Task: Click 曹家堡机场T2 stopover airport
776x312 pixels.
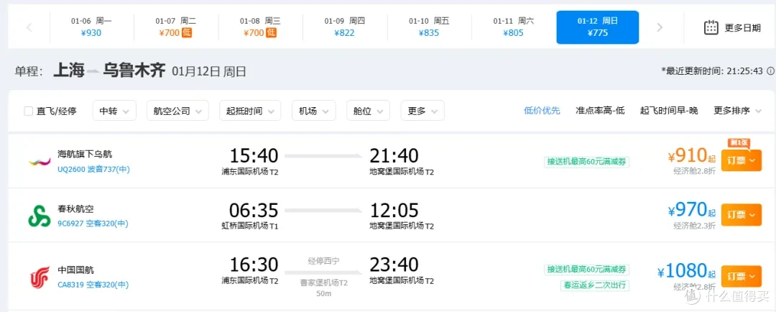Action: click(323, 283)
